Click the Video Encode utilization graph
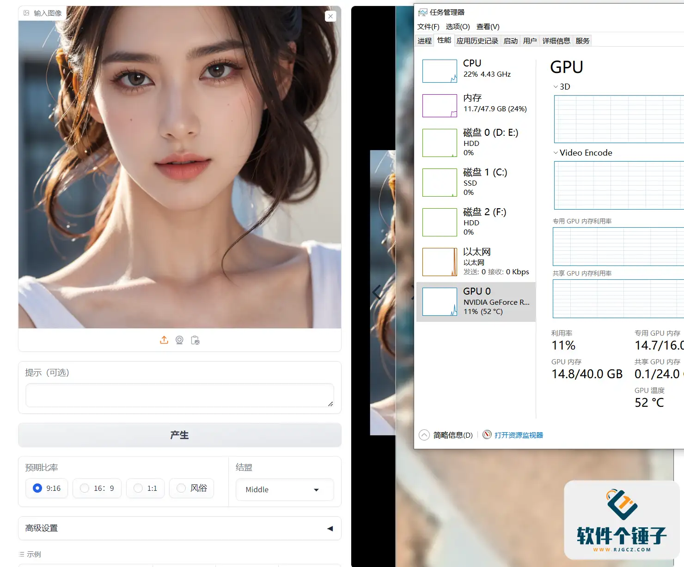This screenshot has width=684, height=567. [619, 185]
